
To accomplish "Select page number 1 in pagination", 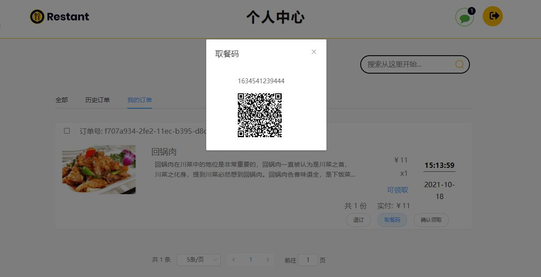I will pyautogui.click(x=251, y=260).
